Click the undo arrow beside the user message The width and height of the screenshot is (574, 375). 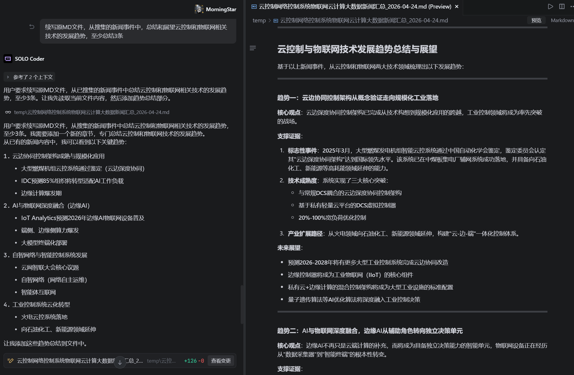click(x=32, y=27)
